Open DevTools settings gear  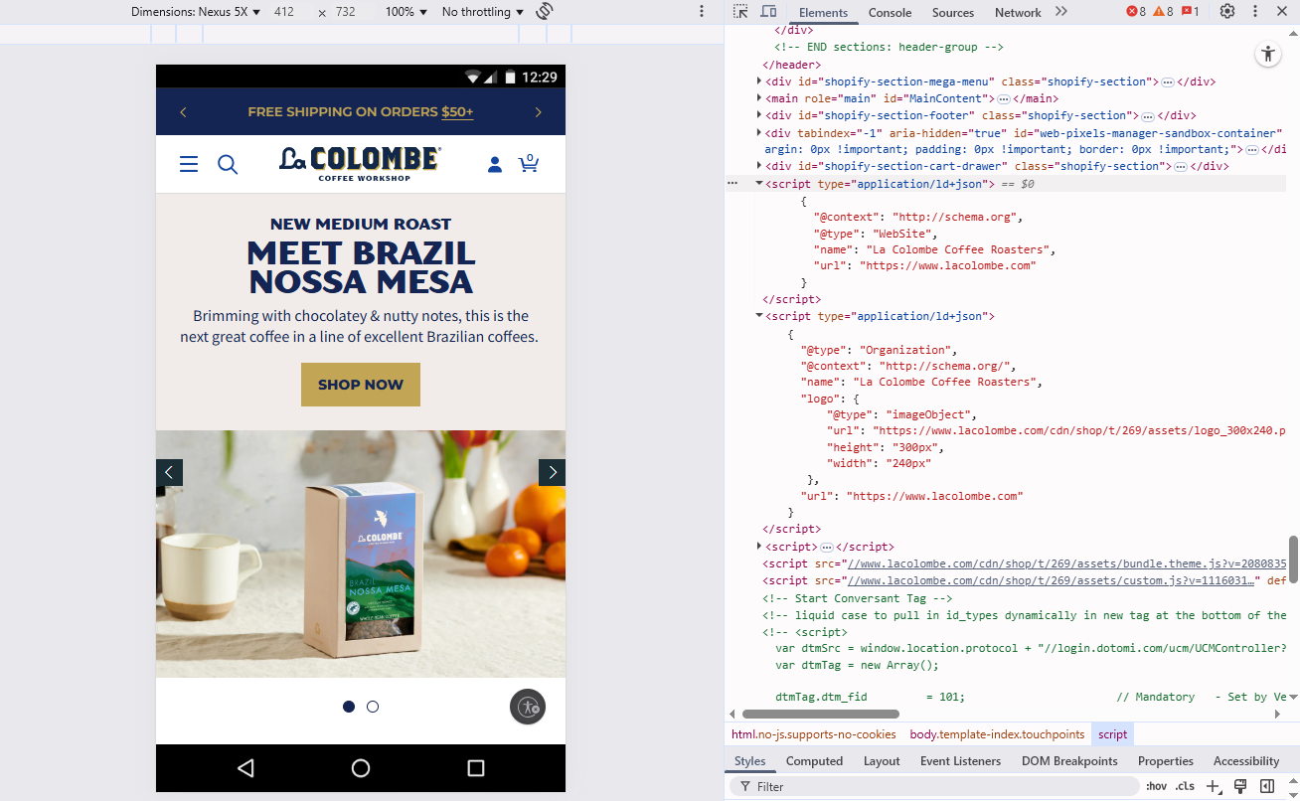1227,12
